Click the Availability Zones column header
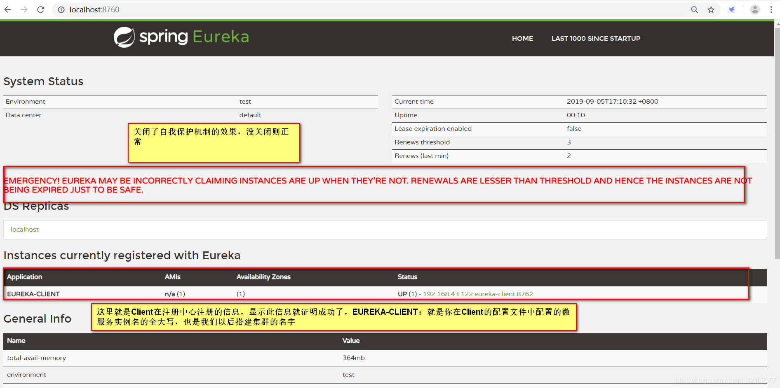The width and height of the screenshot is (780, 388). click(263, 277)
